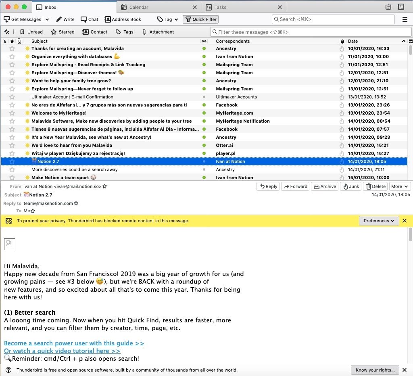This screenshot has width=413, height=376.
Task: Toggle the Attachment quick filter
Action: pos(158,32)
